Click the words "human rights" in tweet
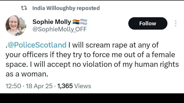 161,65
